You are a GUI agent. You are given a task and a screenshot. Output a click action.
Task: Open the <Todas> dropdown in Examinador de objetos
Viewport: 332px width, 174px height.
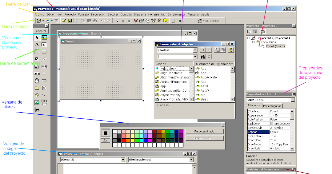coord(195,50)
